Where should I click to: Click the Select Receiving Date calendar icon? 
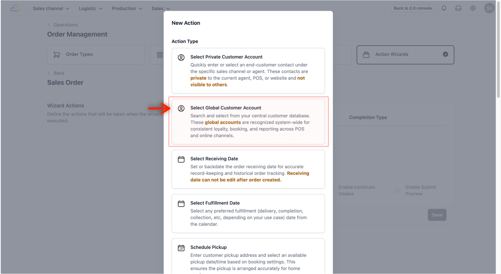click(181, 159)
